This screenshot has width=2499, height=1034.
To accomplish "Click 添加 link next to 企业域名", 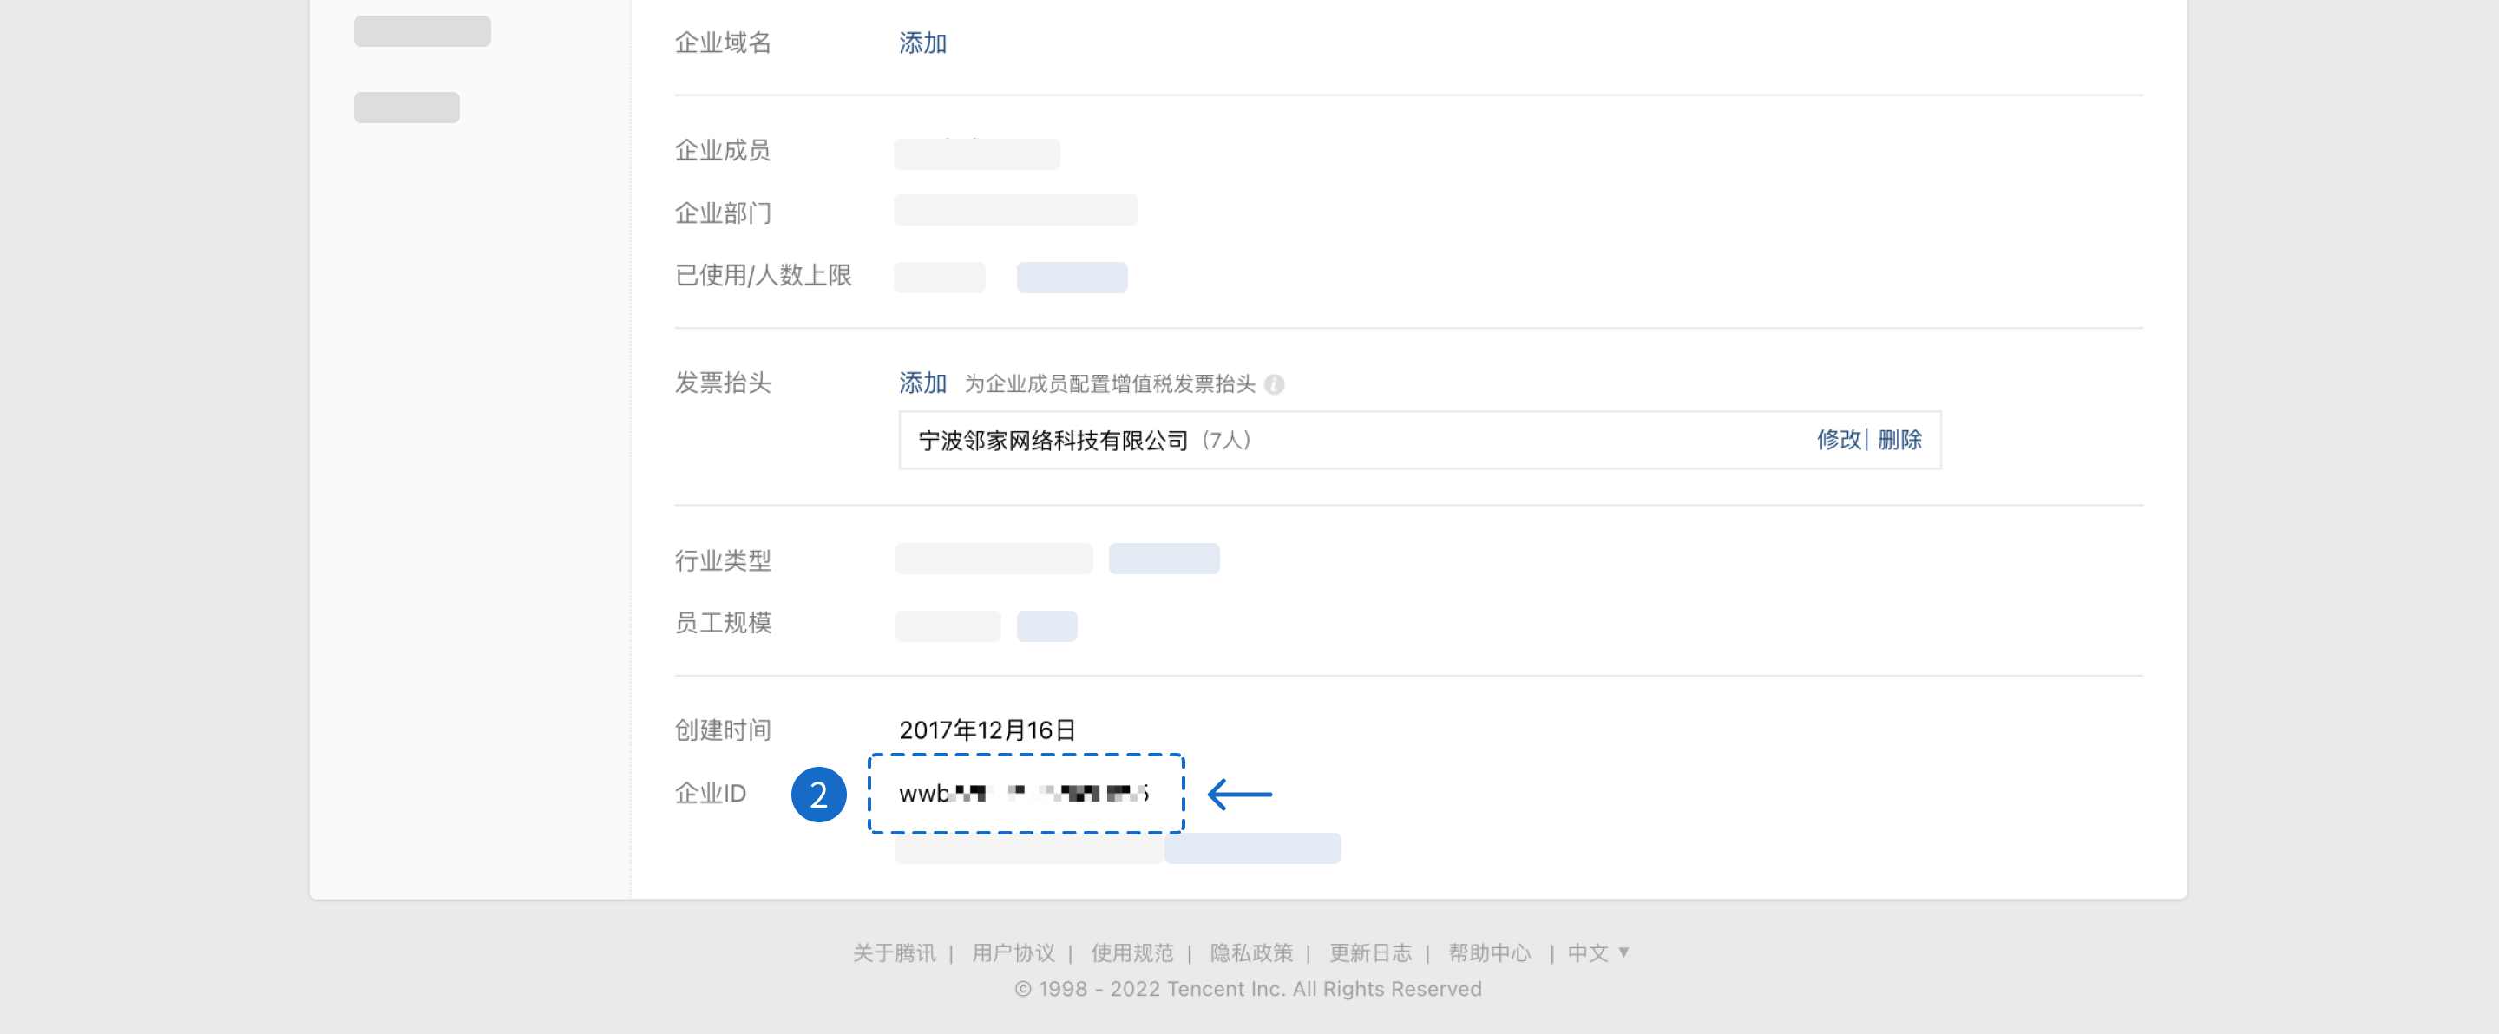I will [922, 43].
